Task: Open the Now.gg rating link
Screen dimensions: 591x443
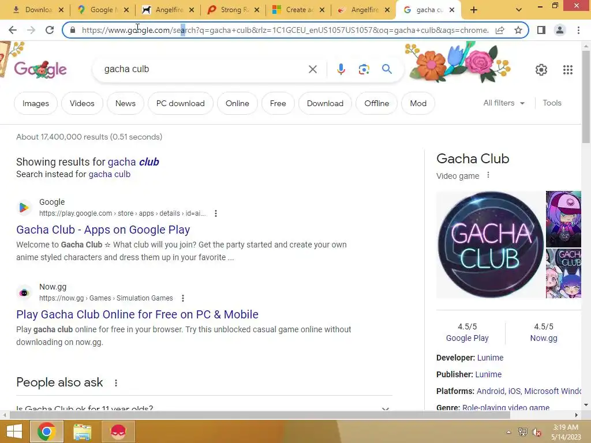Action: (x=544, y=338)
